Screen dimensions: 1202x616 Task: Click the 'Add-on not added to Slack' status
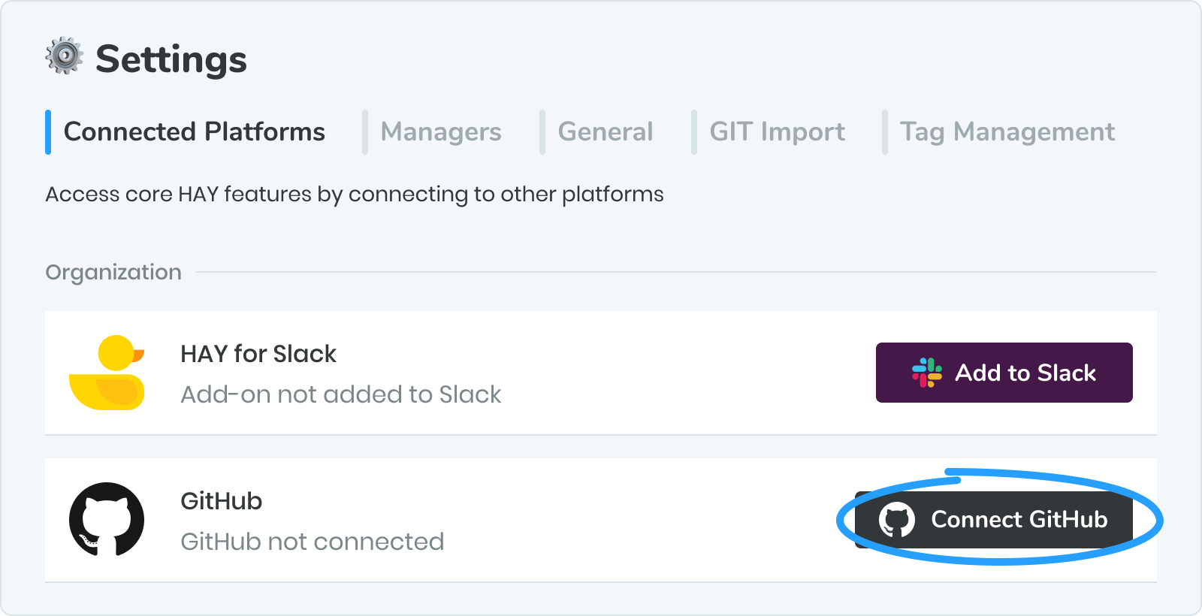(341, 394)
